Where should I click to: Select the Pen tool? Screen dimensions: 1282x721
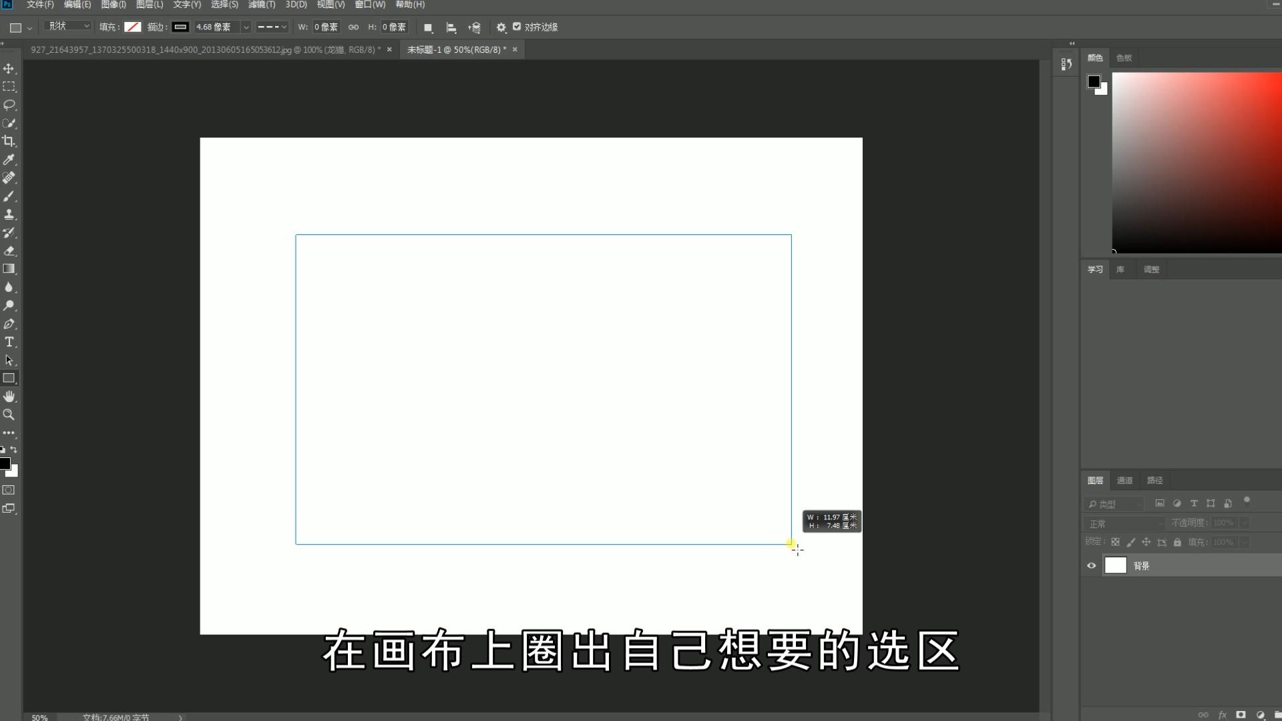9,324
